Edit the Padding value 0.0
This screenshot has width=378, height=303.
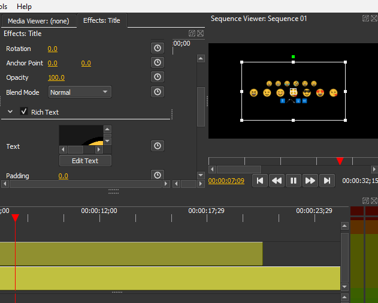point(63,176)
